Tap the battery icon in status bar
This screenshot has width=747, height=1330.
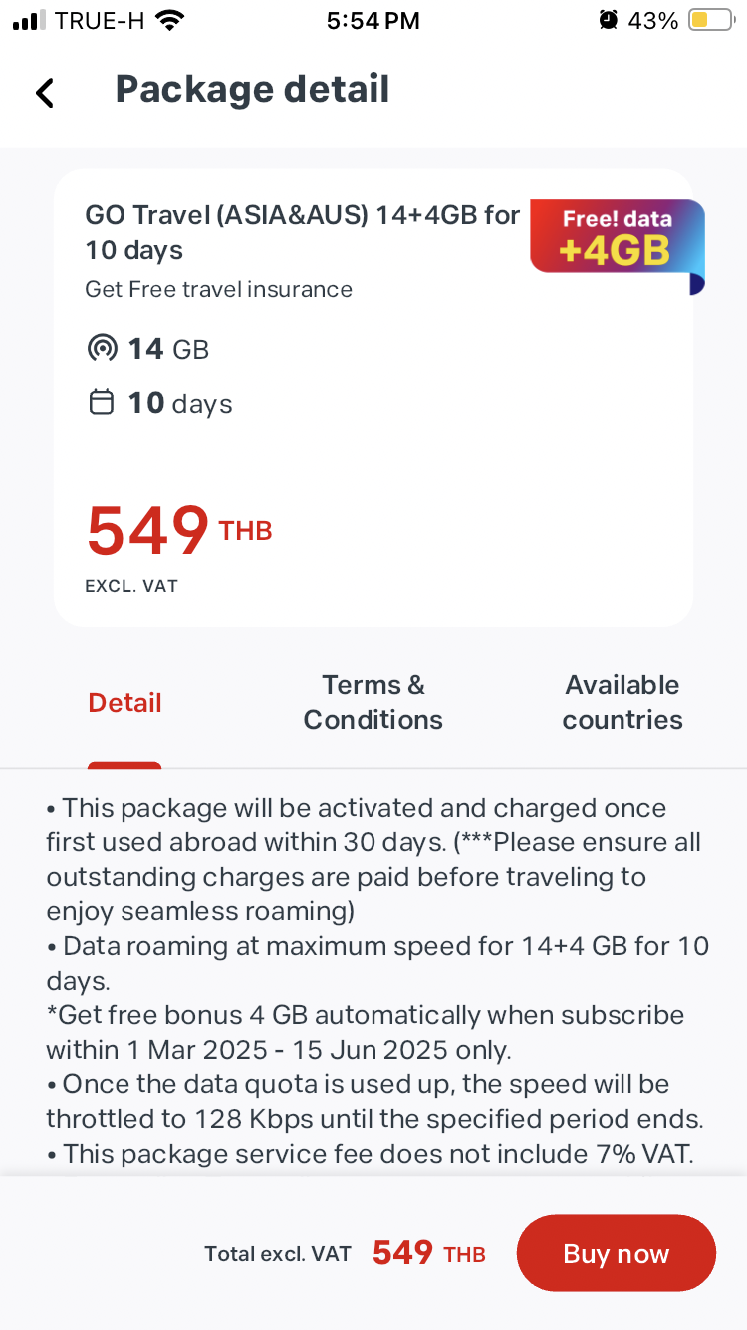[711, 20]
